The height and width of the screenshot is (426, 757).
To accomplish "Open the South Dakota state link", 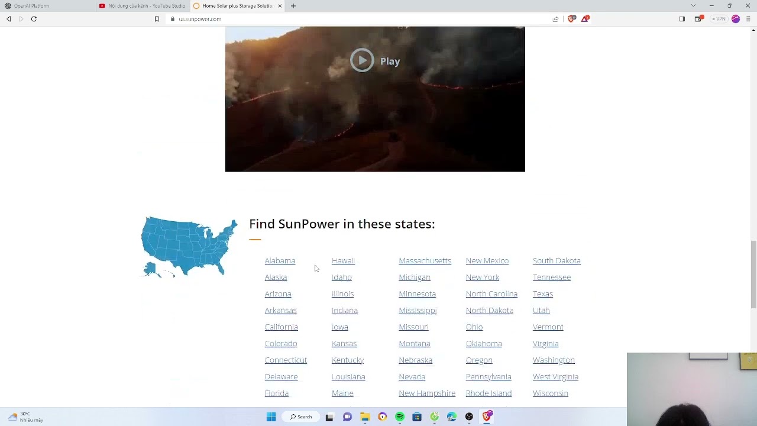I will pos(557,260).
